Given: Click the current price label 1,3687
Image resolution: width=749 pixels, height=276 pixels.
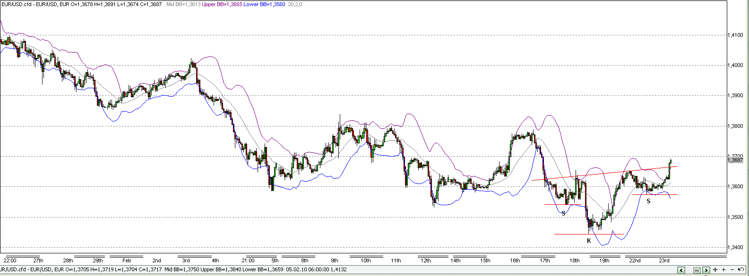Looking at the screenshot, I should (x=736, y=160).
